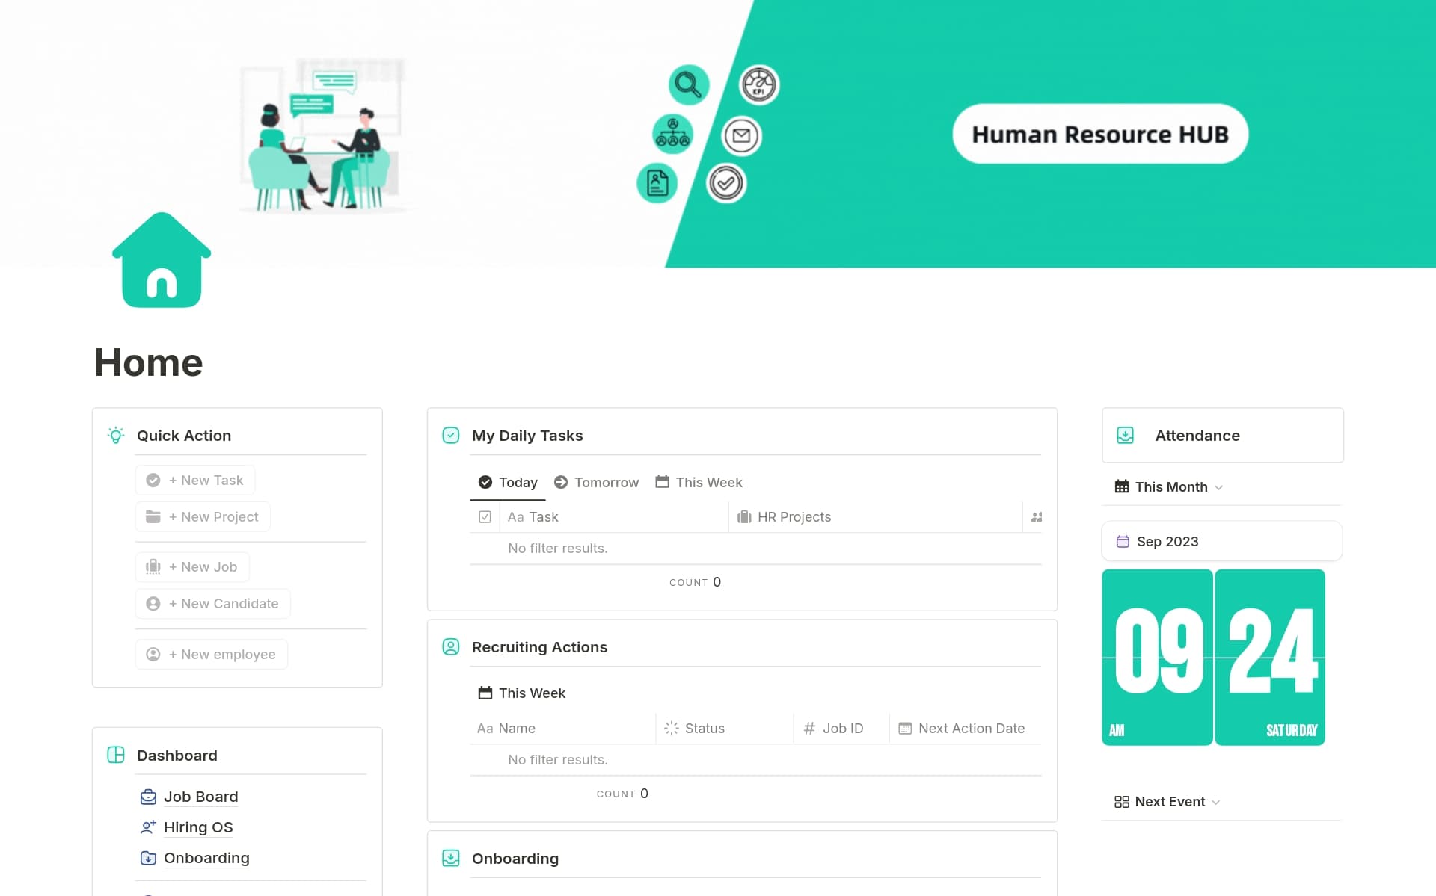Toggle the checkbox column header in tasks table
Viewport: 1436px width, 896px height.
tap(485, 517)
